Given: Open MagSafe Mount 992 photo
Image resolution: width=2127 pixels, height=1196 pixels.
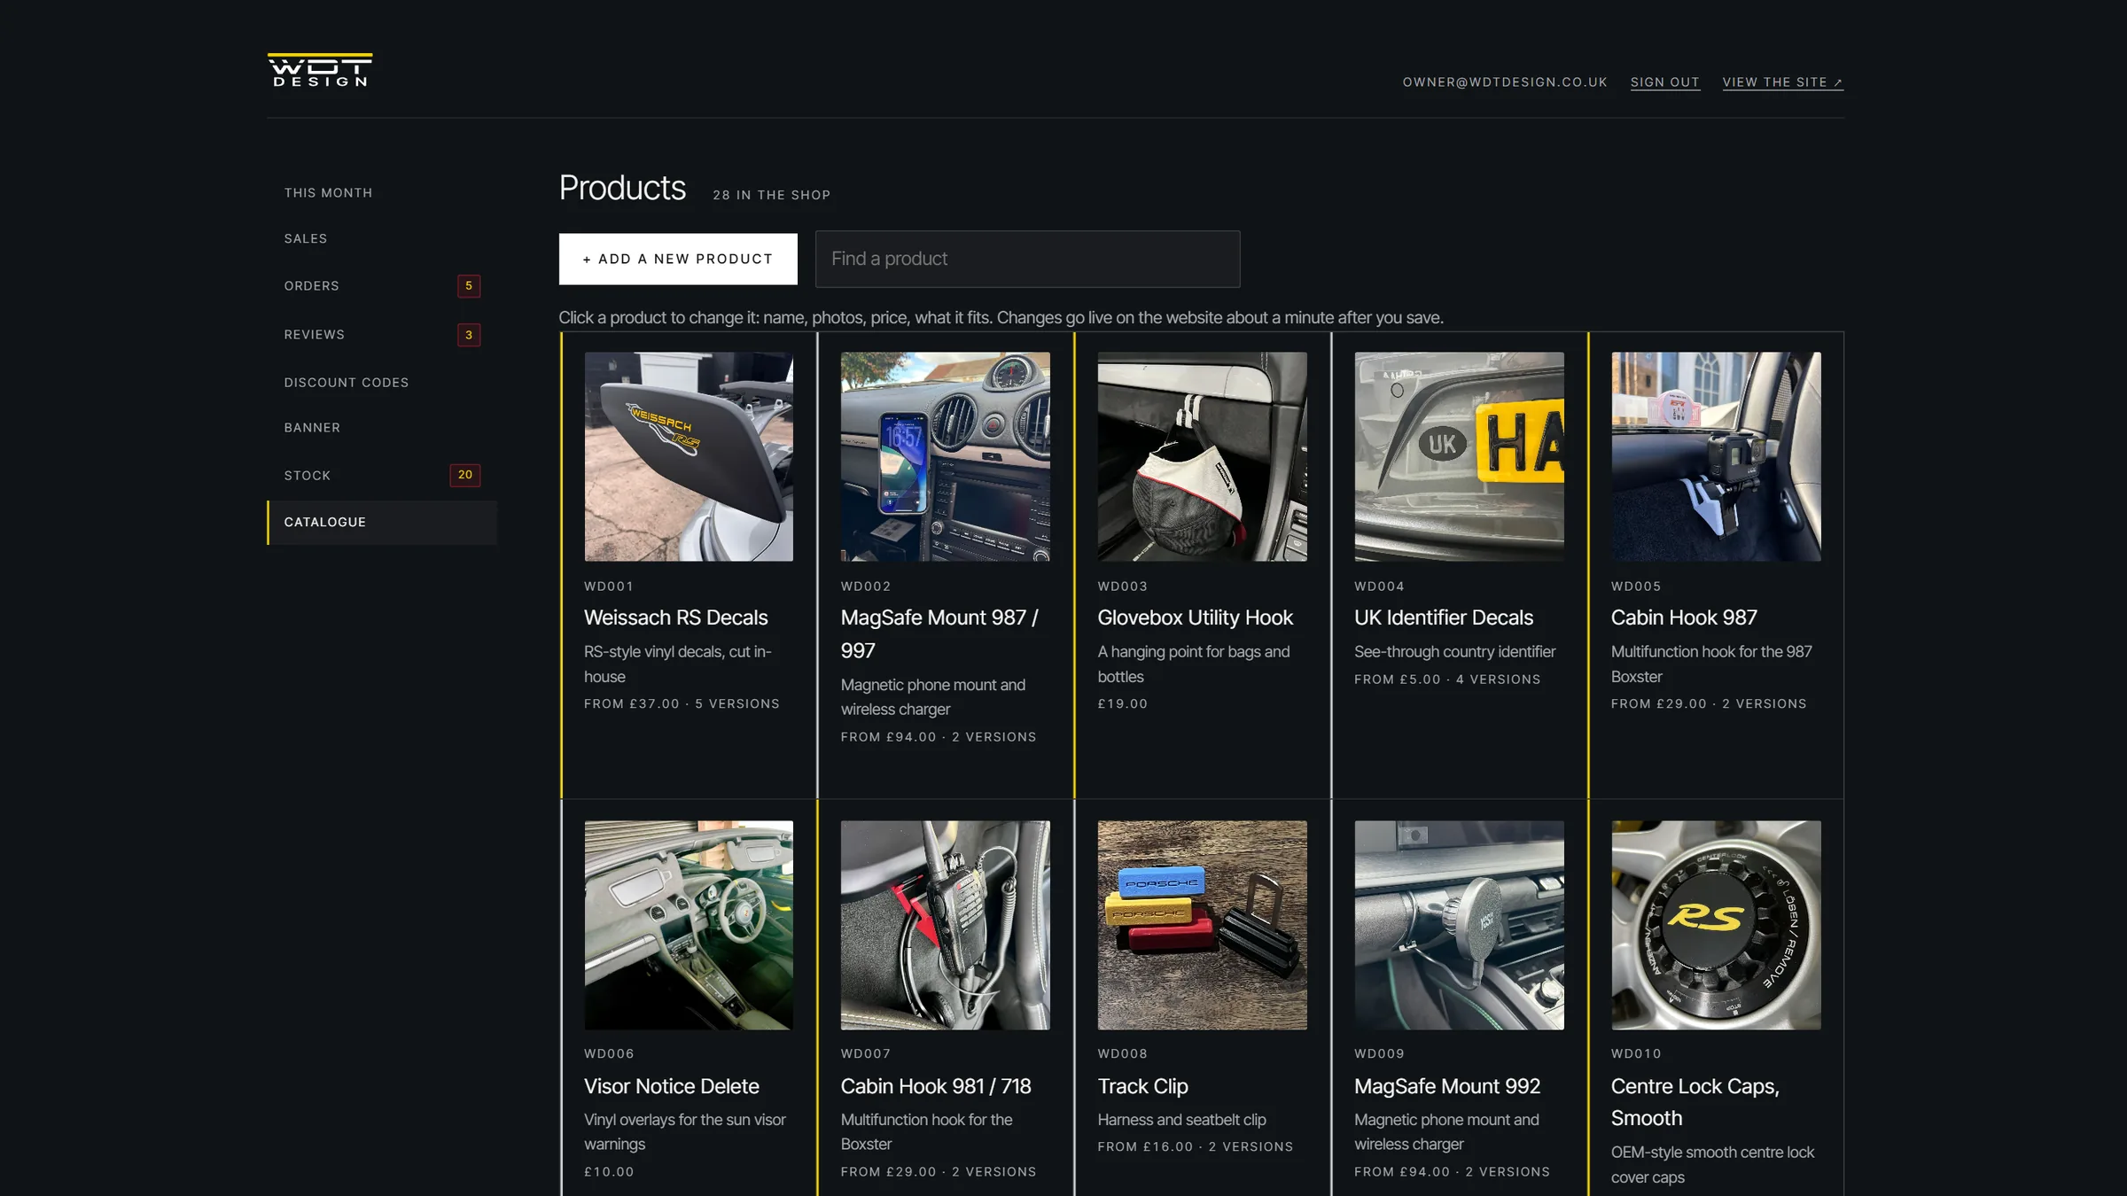Looking at the screenshot, I should 1459,925.
